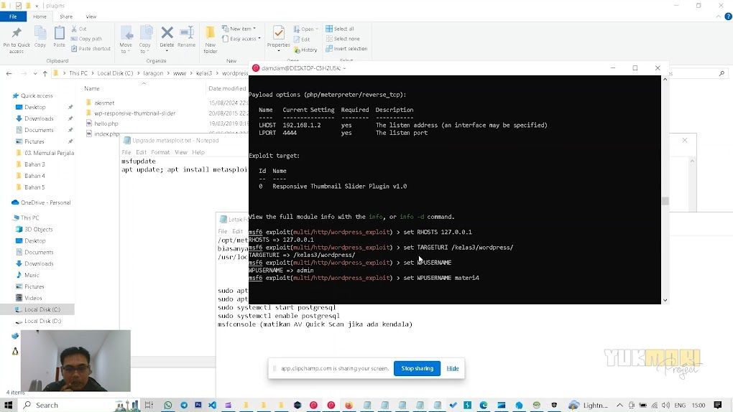Open Properties from the ribbon
The image size is (733, 412).
[279, 37]
